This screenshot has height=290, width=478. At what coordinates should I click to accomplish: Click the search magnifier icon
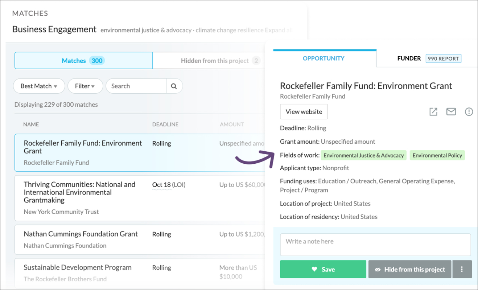point(174,86)
